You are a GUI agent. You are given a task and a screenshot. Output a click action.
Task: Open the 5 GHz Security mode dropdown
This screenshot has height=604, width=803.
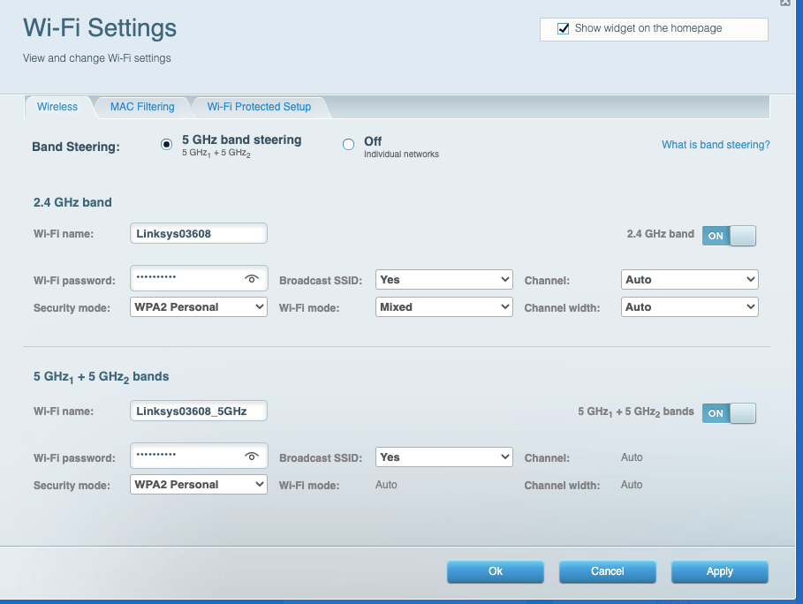coord(198,484)
